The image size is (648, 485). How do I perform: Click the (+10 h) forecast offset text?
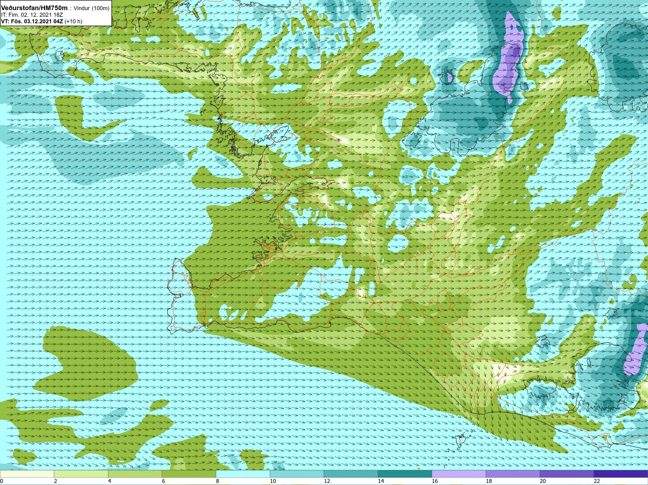click(x=74, y=21)
